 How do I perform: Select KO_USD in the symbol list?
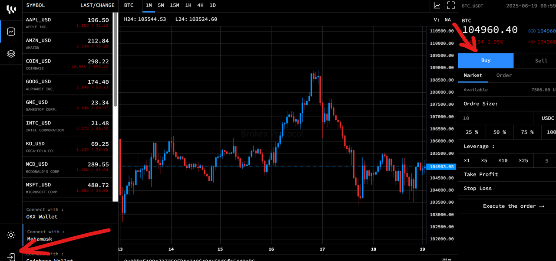click(x=67, y=147)
